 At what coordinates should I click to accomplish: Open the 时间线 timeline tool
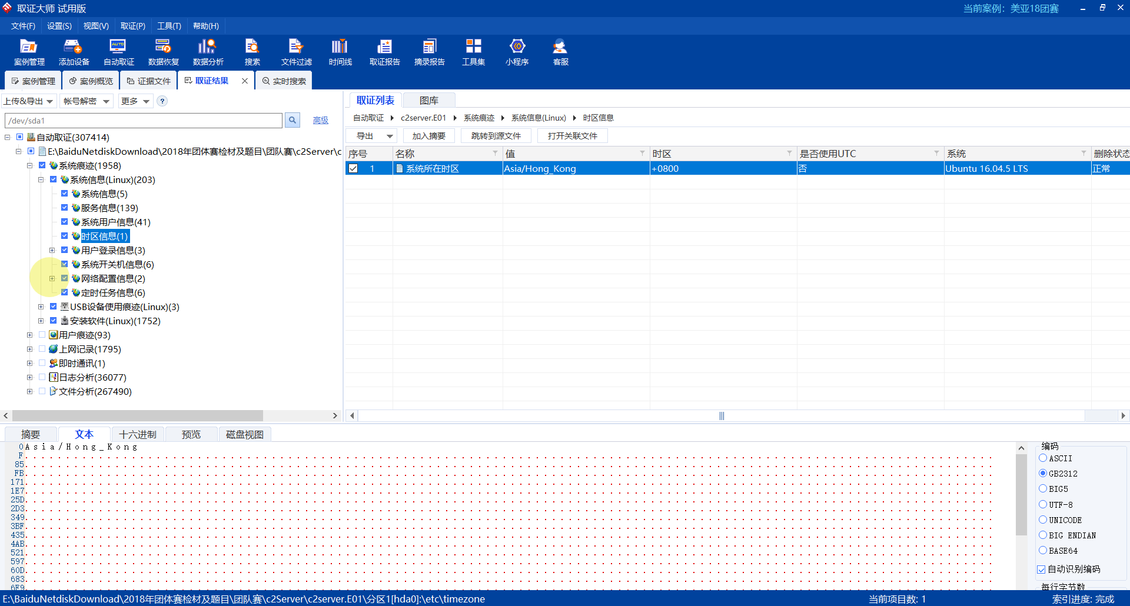(340, 52)
